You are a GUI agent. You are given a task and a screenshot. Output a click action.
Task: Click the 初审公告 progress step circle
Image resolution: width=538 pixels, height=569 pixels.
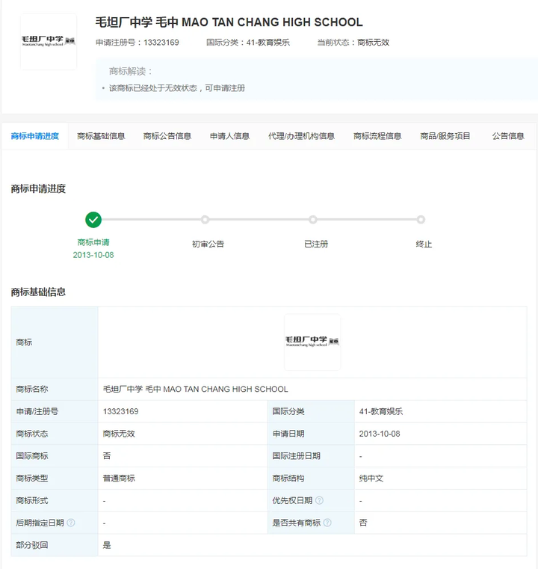pos(205,220)
